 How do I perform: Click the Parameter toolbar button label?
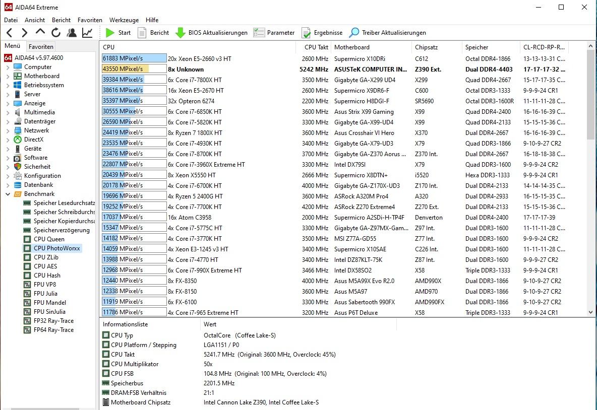[x=281, y=33]
